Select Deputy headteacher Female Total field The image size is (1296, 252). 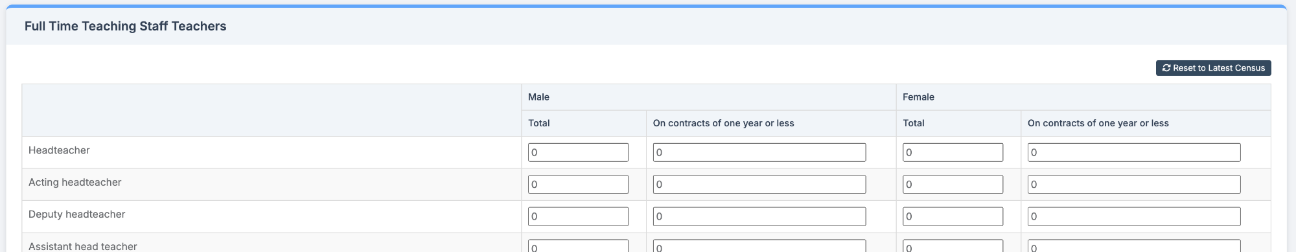[953, 216]
